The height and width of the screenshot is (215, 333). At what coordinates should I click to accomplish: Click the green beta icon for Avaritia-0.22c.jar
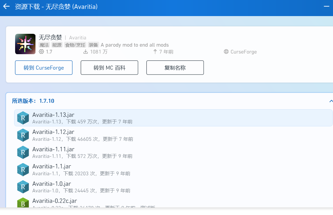click(x=23, y=203)
